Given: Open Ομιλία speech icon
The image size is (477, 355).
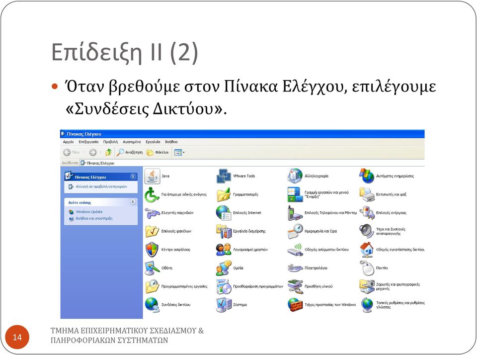Looking at the screenshot, I should pyautogui.click(x=224, y=268).
